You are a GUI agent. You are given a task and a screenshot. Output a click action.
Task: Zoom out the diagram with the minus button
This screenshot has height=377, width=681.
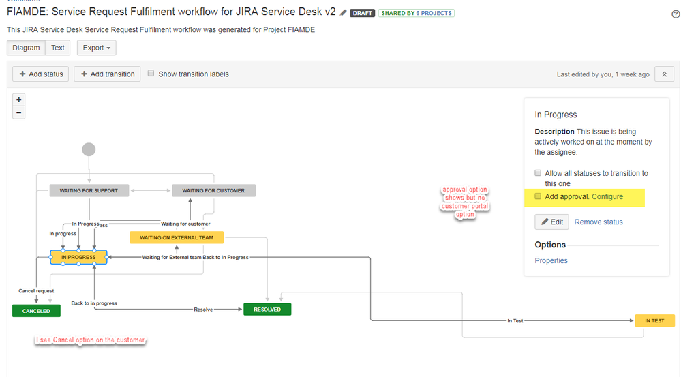coord(18,113)
